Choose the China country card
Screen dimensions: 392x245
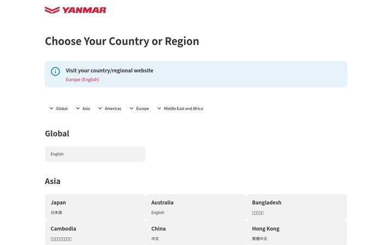[x=196, y=233]
